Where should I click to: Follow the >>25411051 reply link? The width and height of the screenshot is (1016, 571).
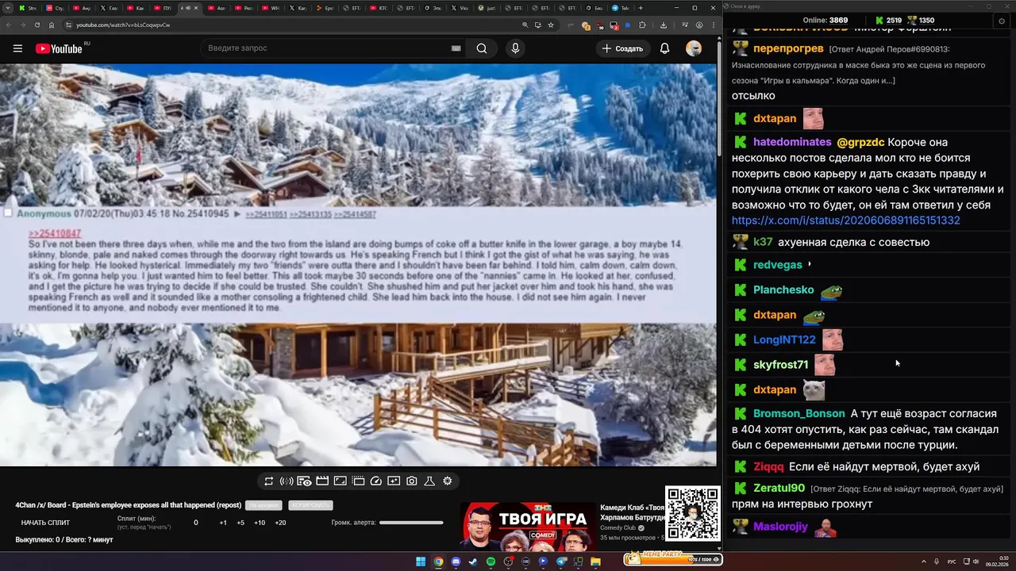tap(265, 214)
